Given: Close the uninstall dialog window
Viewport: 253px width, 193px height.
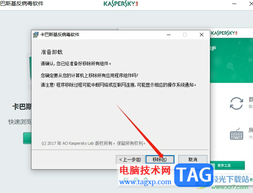Looking at the screenshot, I should pyautogui.click(x=202, y=35).
